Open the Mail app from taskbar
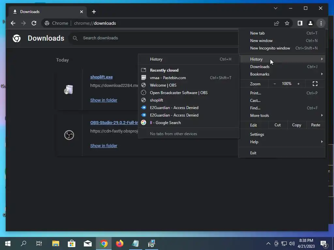Screen dimensions: 334x250 (x=87, y=243)
